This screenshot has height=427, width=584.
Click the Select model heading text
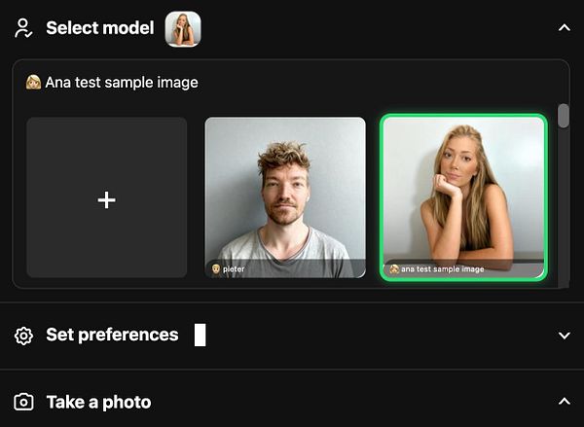click(100, 28)
